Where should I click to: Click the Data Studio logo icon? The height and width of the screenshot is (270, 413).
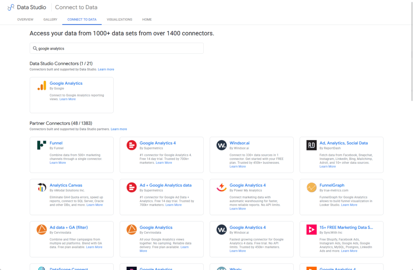(11, 7)
